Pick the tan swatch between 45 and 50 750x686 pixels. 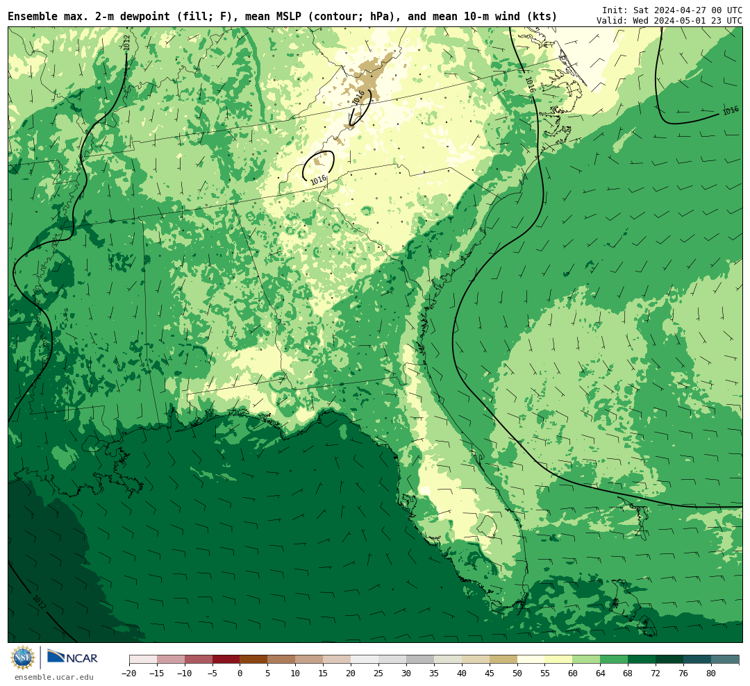(503, 660)
